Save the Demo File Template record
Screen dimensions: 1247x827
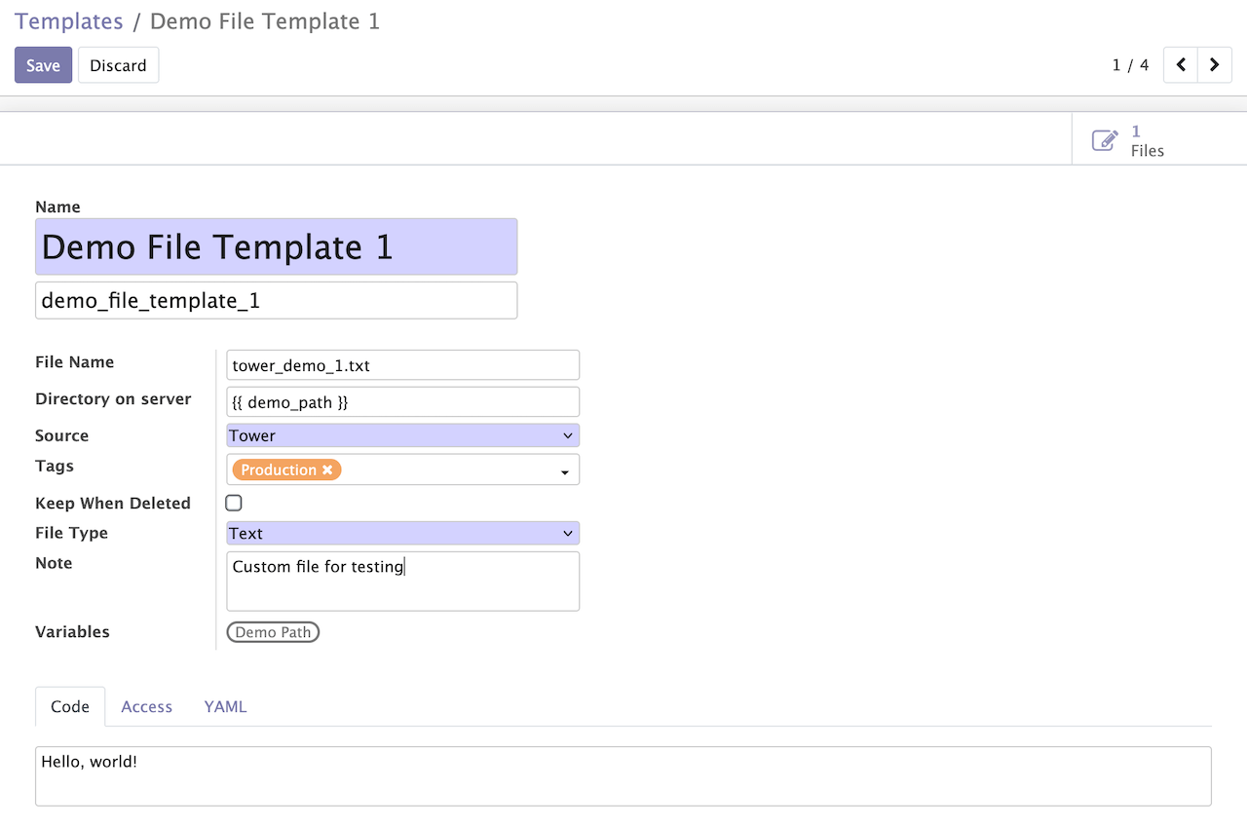pyautogui.click(x=43, y=64)
